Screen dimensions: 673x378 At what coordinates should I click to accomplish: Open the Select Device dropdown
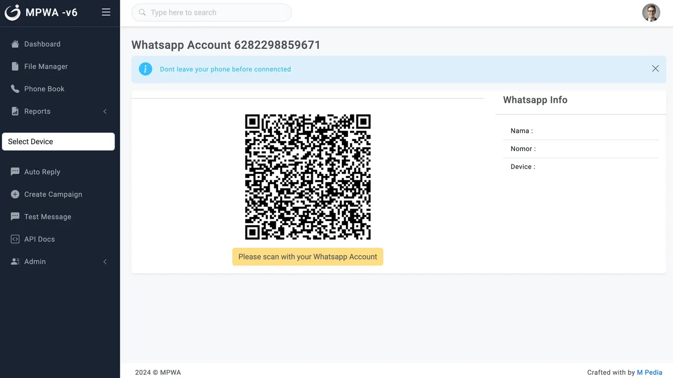pos(58,142)
